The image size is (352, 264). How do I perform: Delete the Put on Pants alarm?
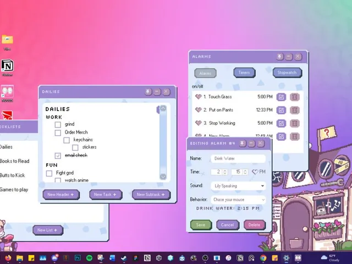pos(295,110)
